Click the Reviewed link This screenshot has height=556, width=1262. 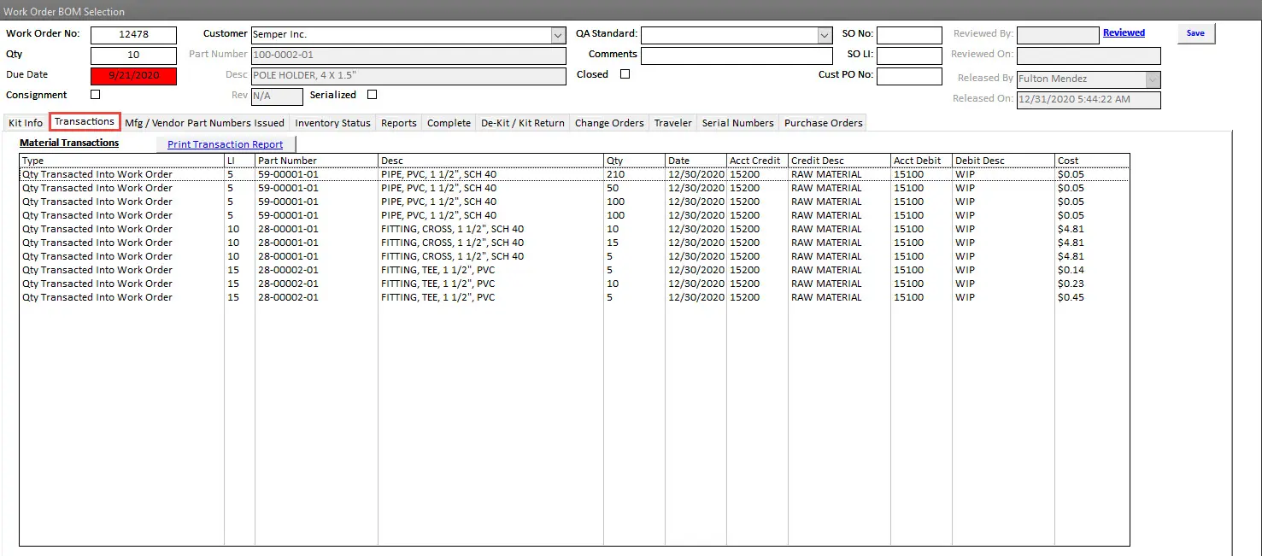[x=1124, y=33]
